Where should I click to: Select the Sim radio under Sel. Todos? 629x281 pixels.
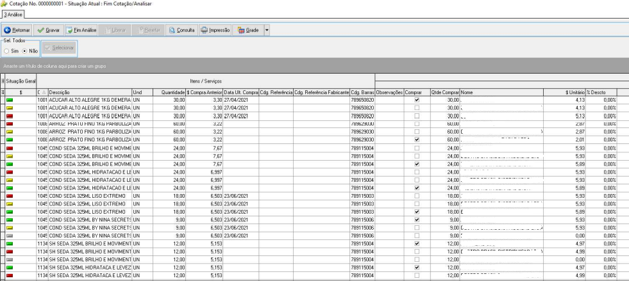[x=6, y=51]
